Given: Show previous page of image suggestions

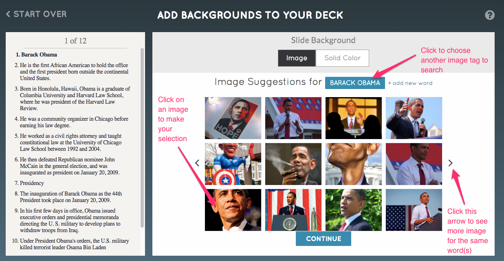Looking at the screenshot, I should (197, 163).
